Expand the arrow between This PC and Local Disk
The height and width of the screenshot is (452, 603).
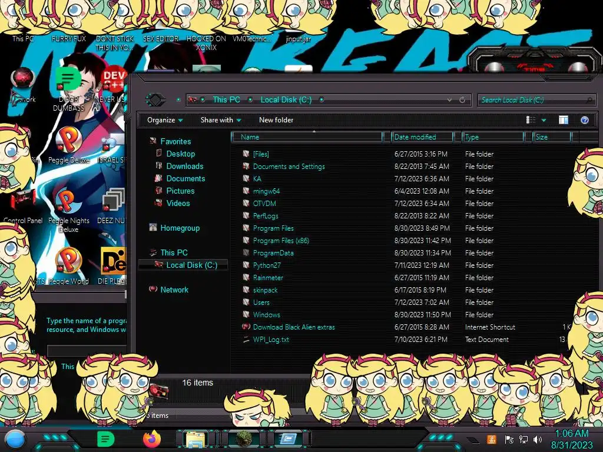click(x=250, y=100)
